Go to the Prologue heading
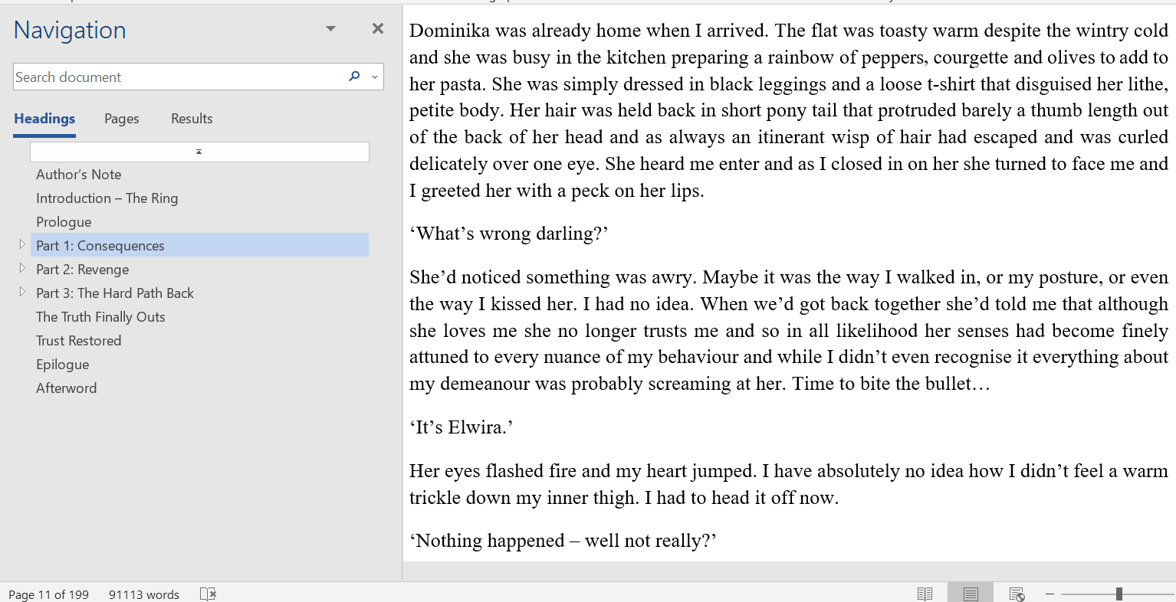The width and height of the screenshot is (1176, 602). point(64,222)
